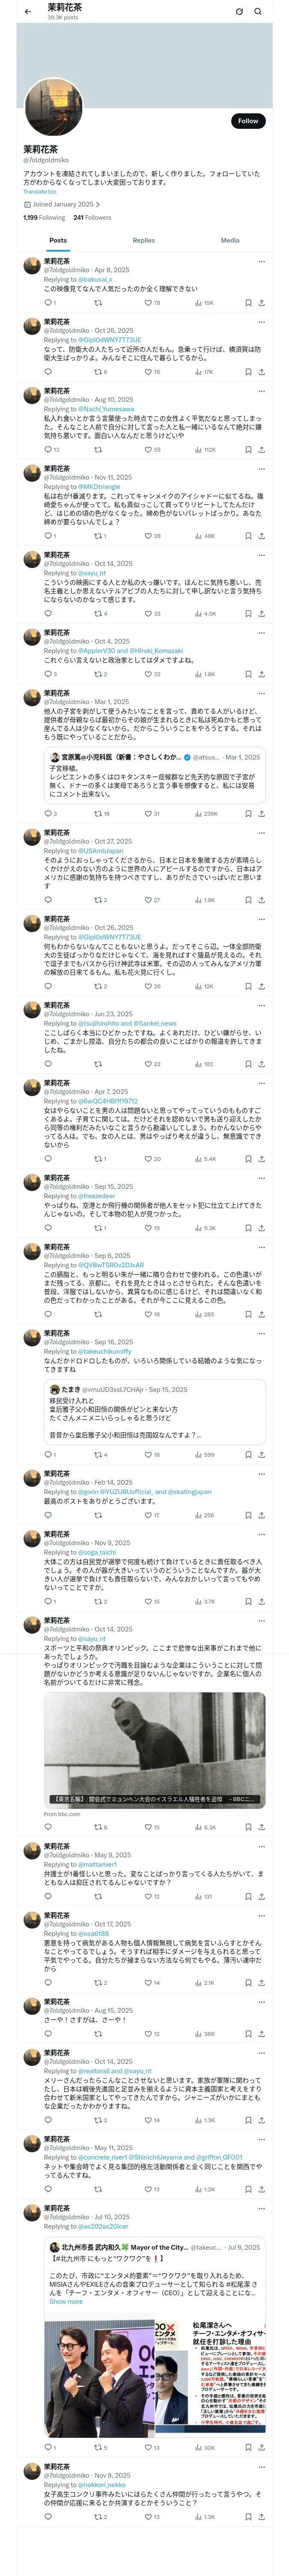Open the 241 Followers list
Viewport: 289px width, 2576px height.
[92, 217]
